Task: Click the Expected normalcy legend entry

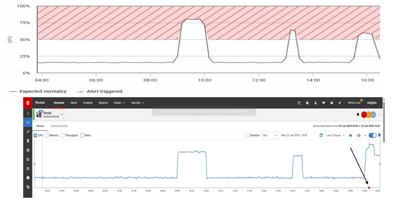Action: click(38, 91)
